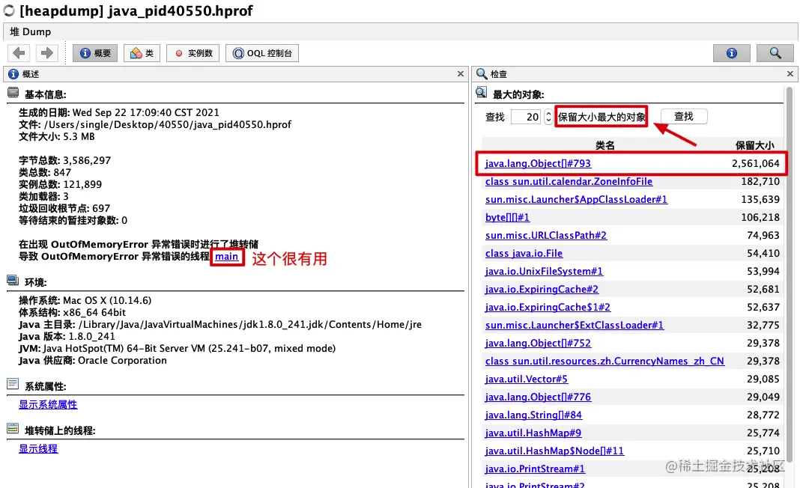The image size is (800, 488).
Task: Go back with the left arrow button
Action: coord(19,53)
